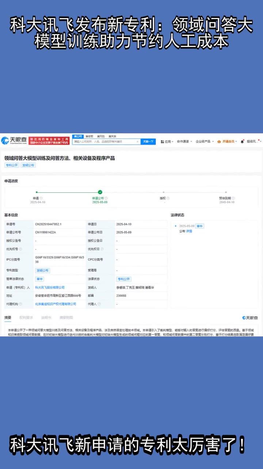This screenshot has width=263, height=469.
Task: Expand the 应用 dropdown
Action: [167, 141]
